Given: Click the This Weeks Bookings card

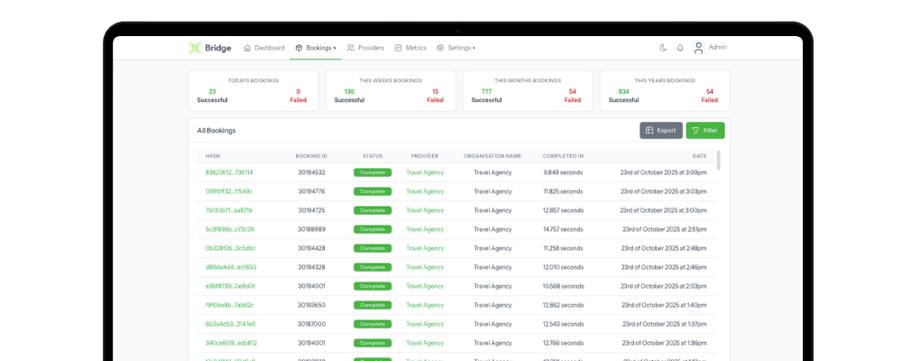Looking at the screenshot, I should (391, 91).
